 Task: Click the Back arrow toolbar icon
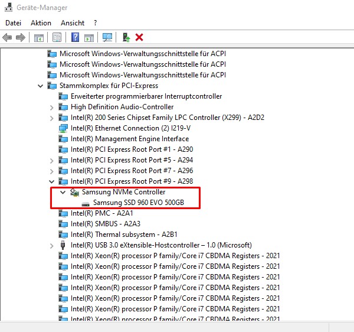[7, 37]
